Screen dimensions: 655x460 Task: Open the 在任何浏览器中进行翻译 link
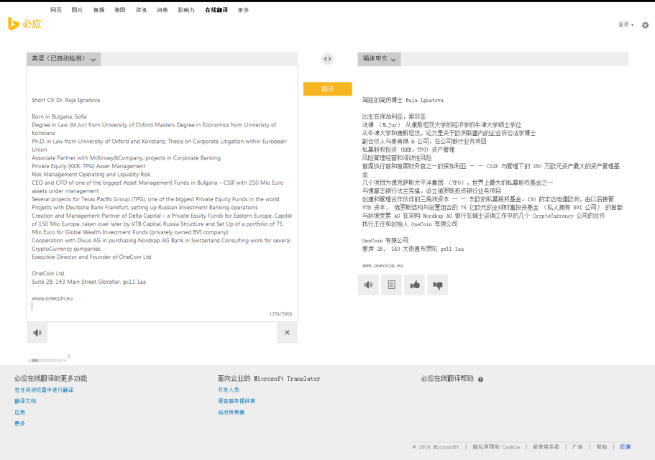click(x=44, y=390)
